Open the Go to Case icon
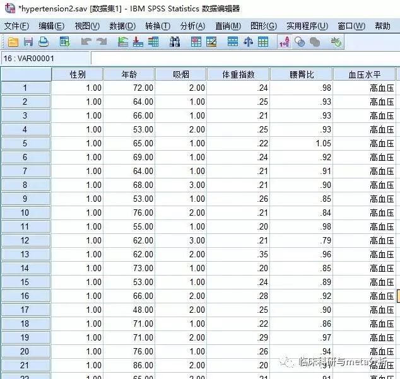The width and height of the screenshot is (400, 379). (122, 42)
